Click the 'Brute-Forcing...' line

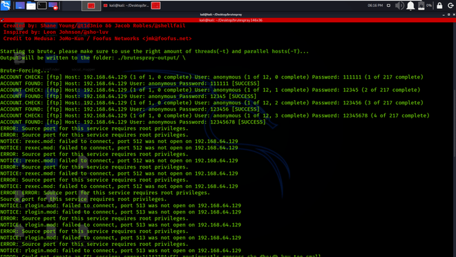[x=25, y=70]
